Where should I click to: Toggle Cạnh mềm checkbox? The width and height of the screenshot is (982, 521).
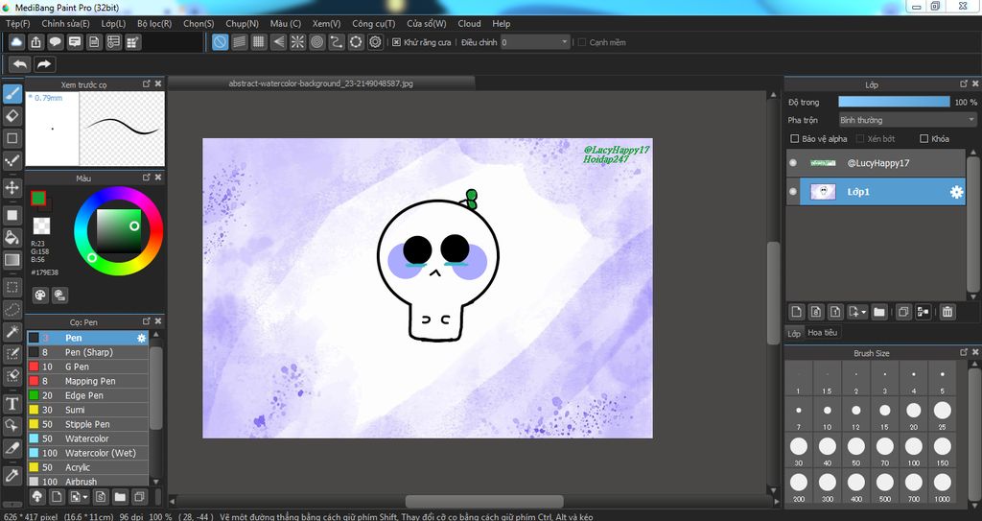pyautogui.click(x=582, y=42)
